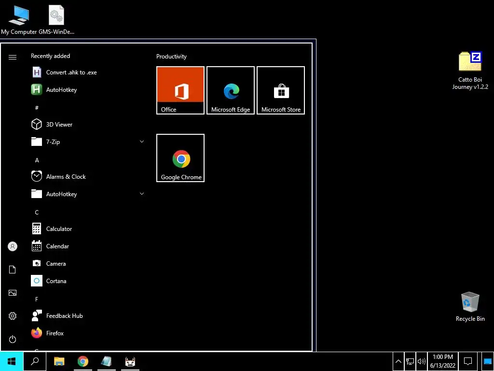Open the notepad-like taskbar app
This screenshot has width=494, height=371.
(x=107, y=361)
